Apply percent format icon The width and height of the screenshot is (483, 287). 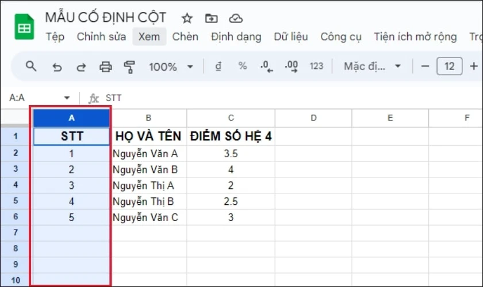tap(243, 66)
